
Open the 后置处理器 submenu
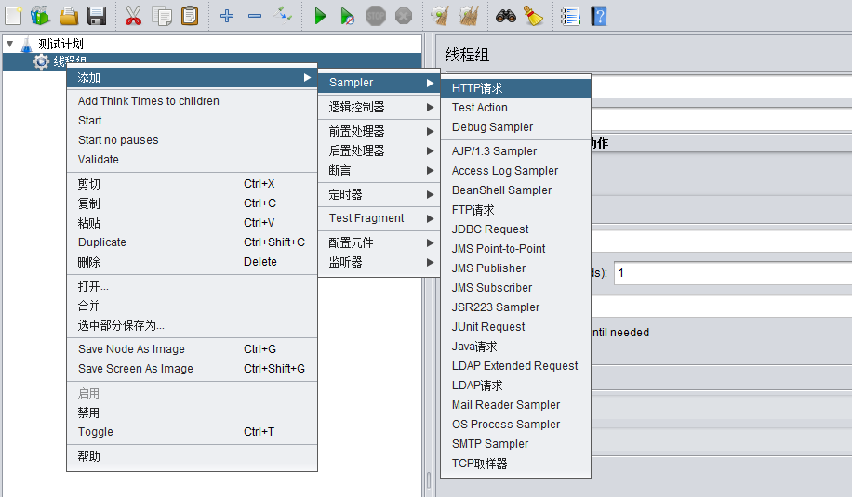pos(379,150)
